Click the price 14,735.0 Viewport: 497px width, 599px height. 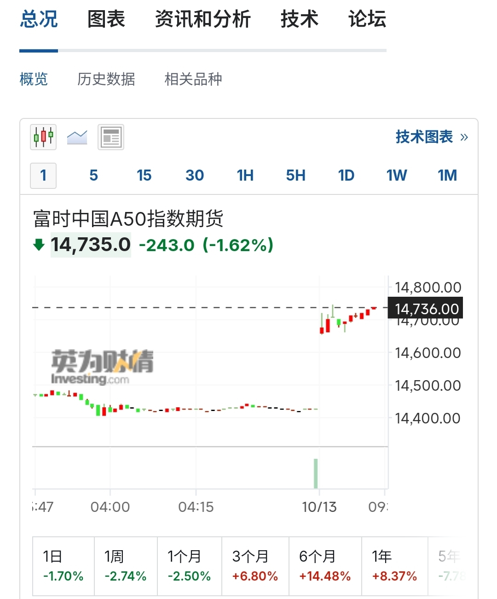point(91,245)
